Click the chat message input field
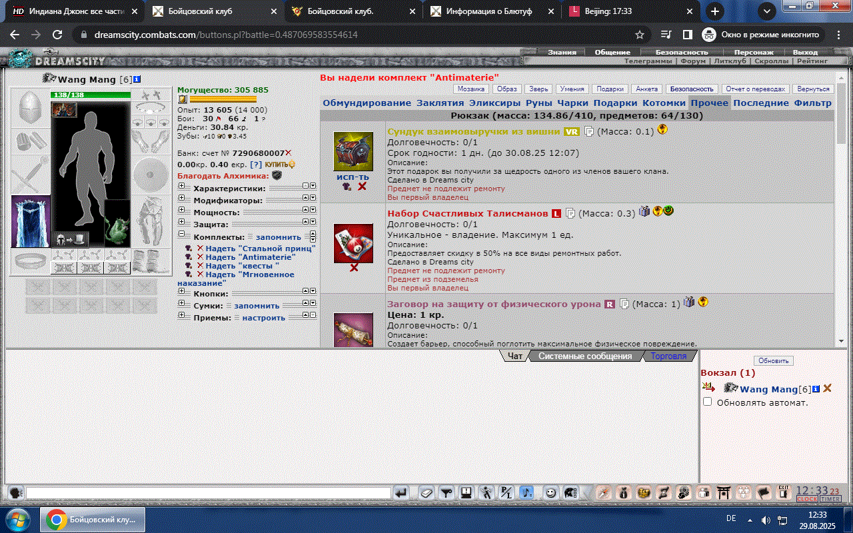 [208, 493]
